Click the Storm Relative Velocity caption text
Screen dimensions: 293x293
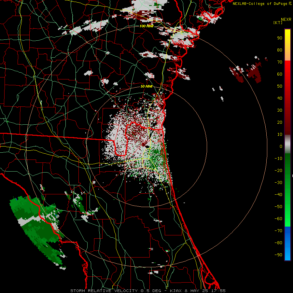point(148,291)
